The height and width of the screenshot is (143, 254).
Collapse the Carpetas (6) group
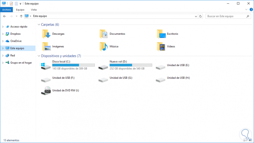39,25
